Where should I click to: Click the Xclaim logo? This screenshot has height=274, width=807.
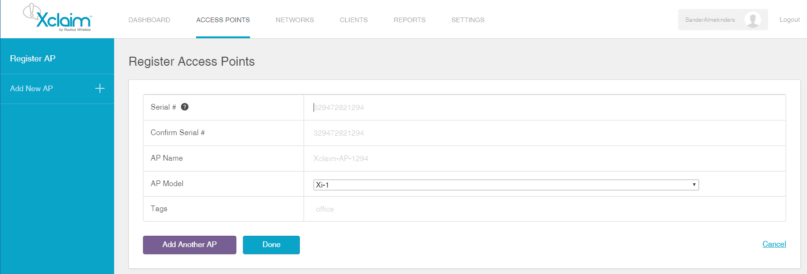point(57,17)
